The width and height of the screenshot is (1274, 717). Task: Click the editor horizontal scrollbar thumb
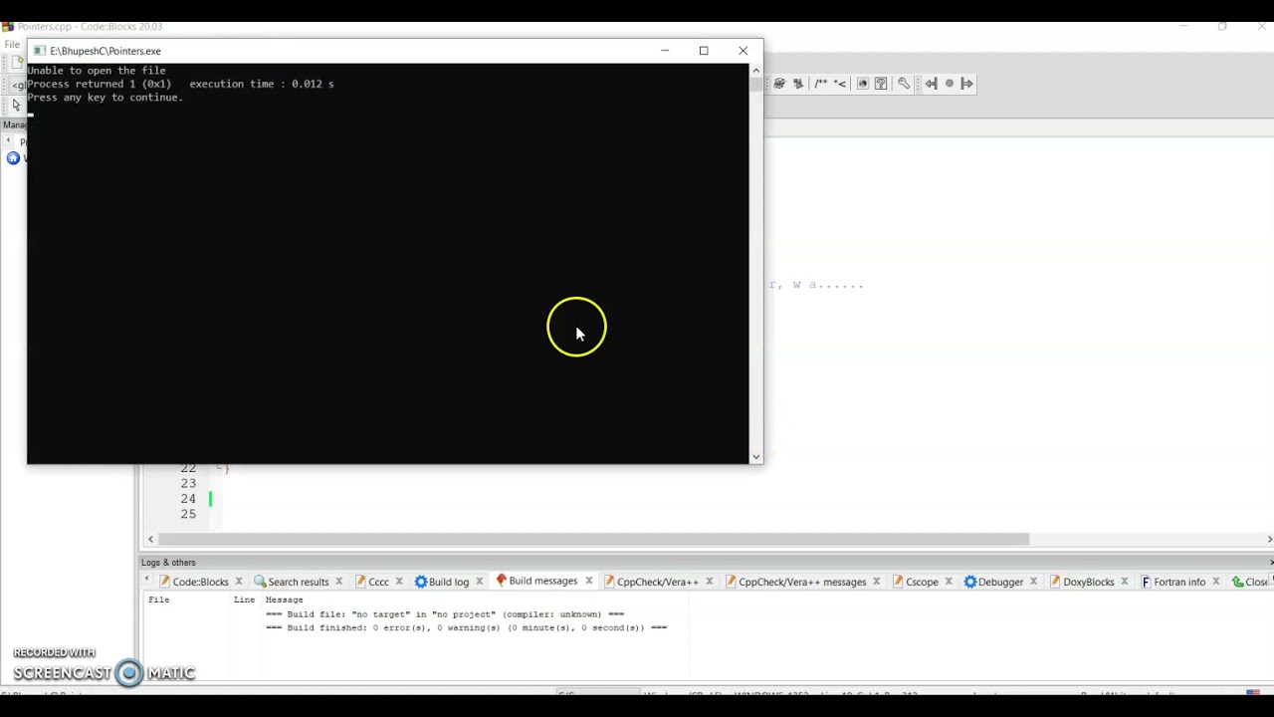(593, 539)
